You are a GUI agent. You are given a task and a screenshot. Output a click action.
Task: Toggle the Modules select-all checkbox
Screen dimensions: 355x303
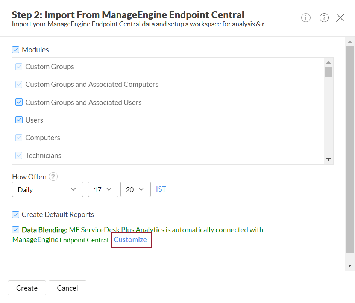click(x=15, y=50)
